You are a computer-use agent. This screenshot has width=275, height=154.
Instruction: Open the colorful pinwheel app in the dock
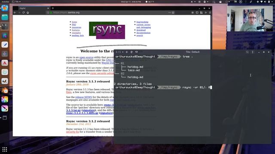[5, 99]
